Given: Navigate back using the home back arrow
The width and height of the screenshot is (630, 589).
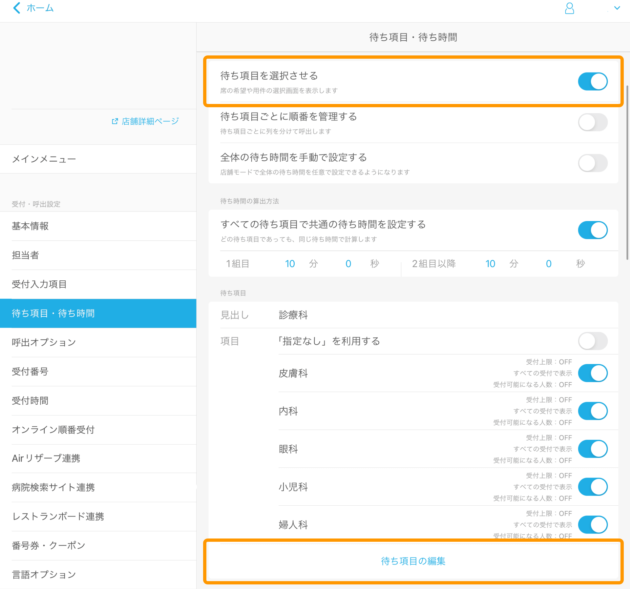Looking at the screenshot, I should 17,8.
